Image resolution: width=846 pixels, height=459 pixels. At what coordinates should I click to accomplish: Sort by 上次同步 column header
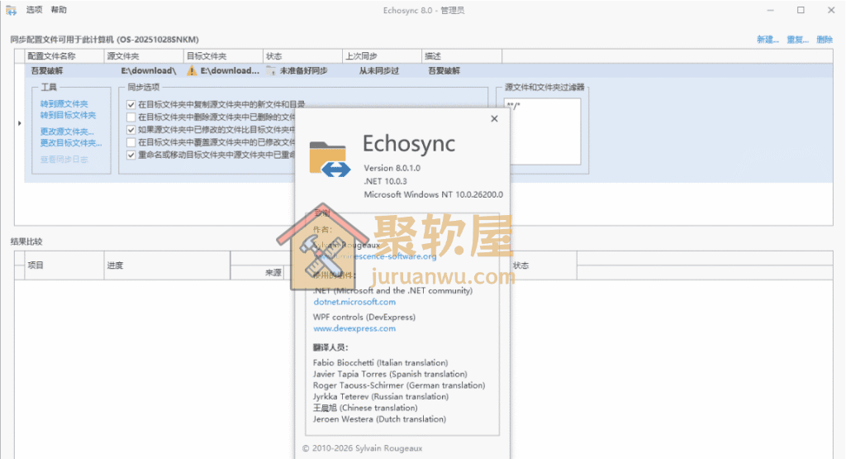[x=382, y=56]
